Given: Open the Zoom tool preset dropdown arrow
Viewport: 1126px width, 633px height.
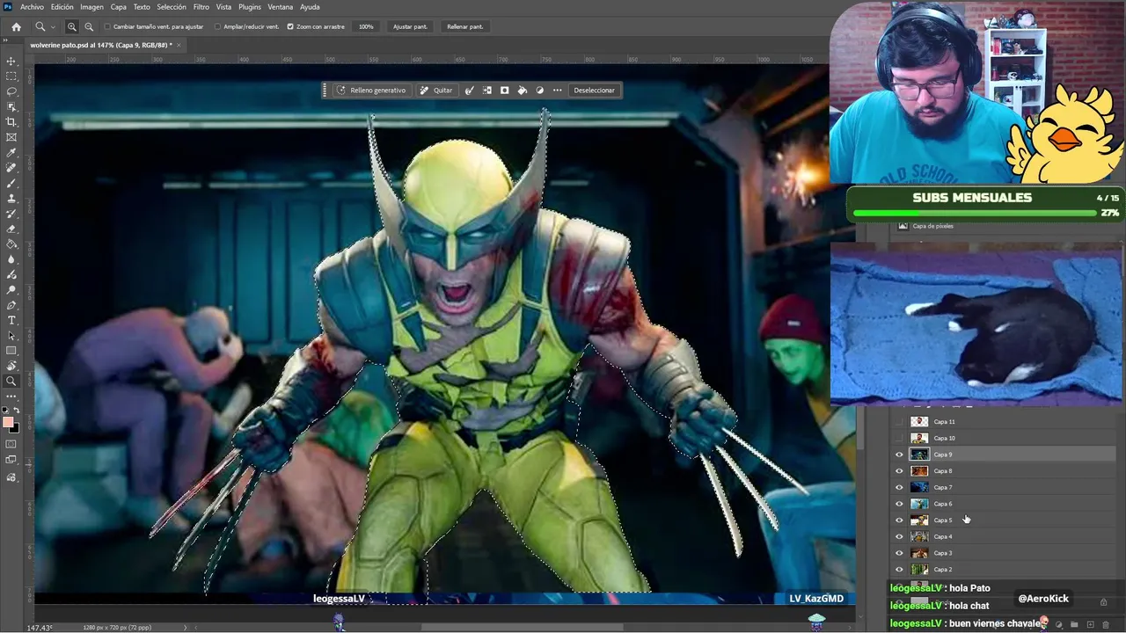Looking at the screenshot, I should pyautogui.click(x=54, y=27).
